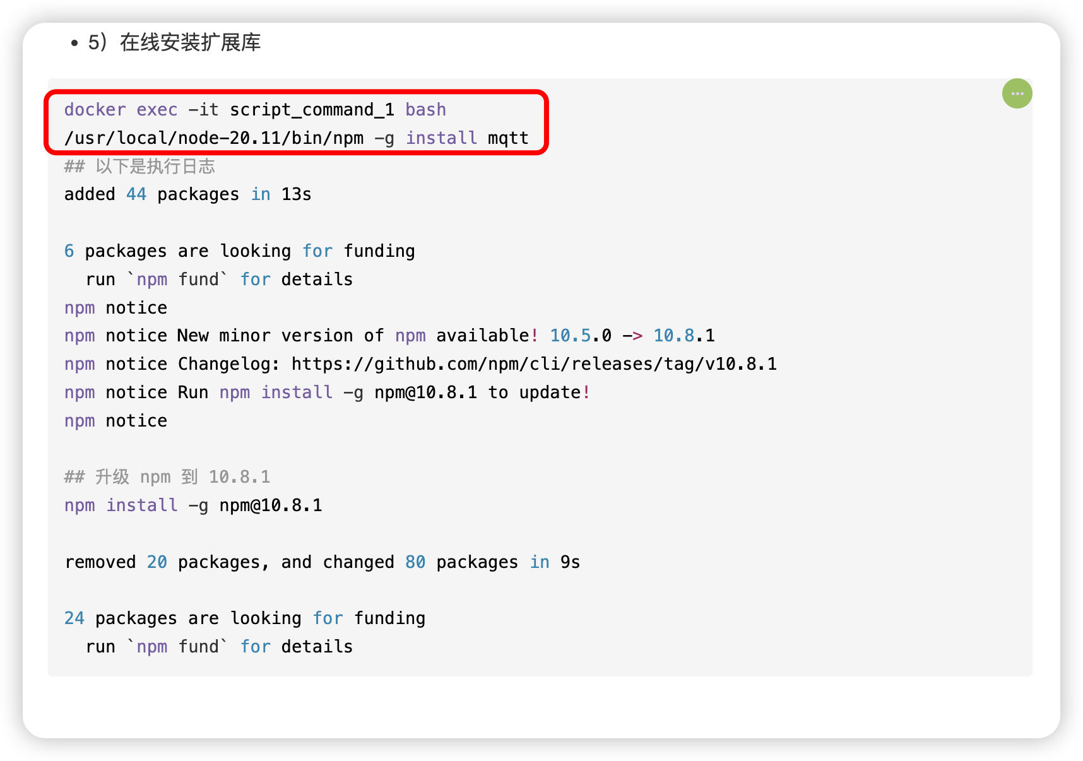The width and height of the screenshot is (1083, 761).
Task: Click the green three-dots more options button
Action: coord(1017,93)
